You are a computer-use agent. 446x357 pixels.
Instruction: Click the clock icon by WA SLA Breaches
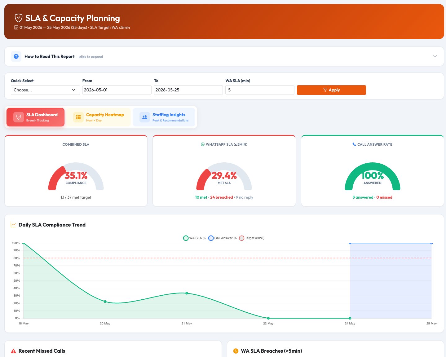[x=236, y=351]
